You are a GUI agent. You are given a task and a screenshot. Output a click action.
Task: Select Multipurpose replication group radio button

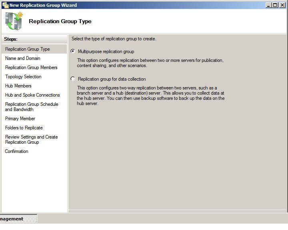pos(73,51)
